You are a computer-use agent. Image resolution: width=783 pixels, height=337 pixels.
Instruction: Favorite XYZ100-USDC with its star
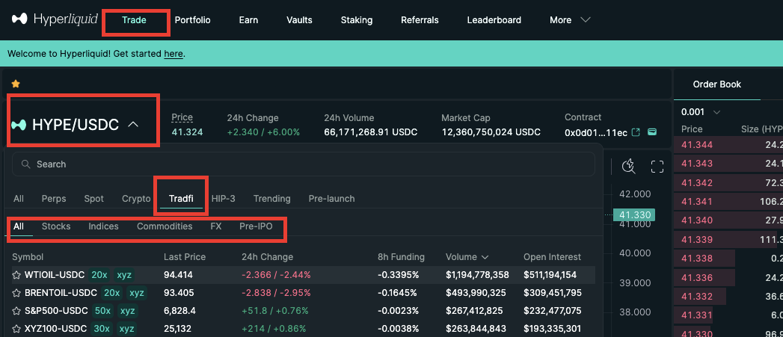16,329
